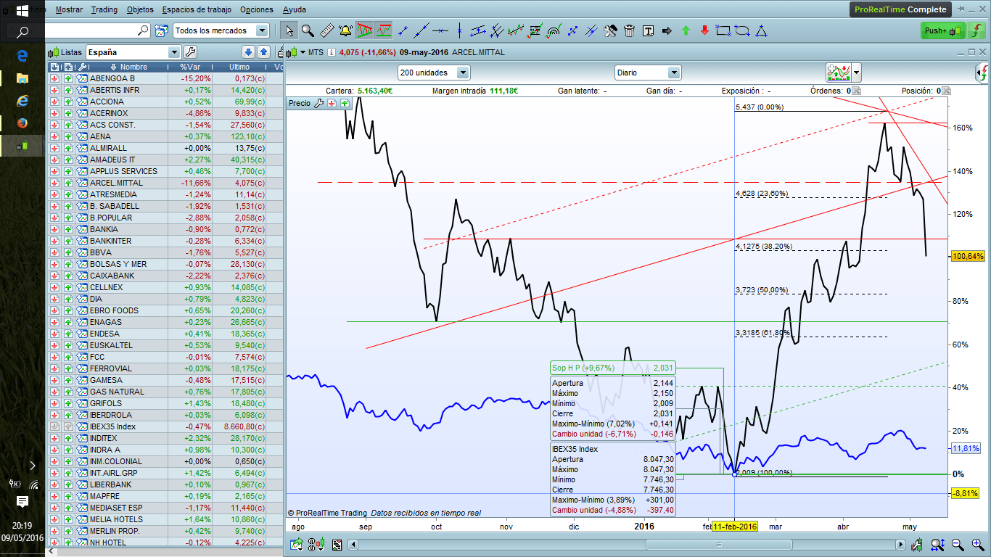Select the vertical line drawing tool
The image size is (991, 557).
[458, 30]
